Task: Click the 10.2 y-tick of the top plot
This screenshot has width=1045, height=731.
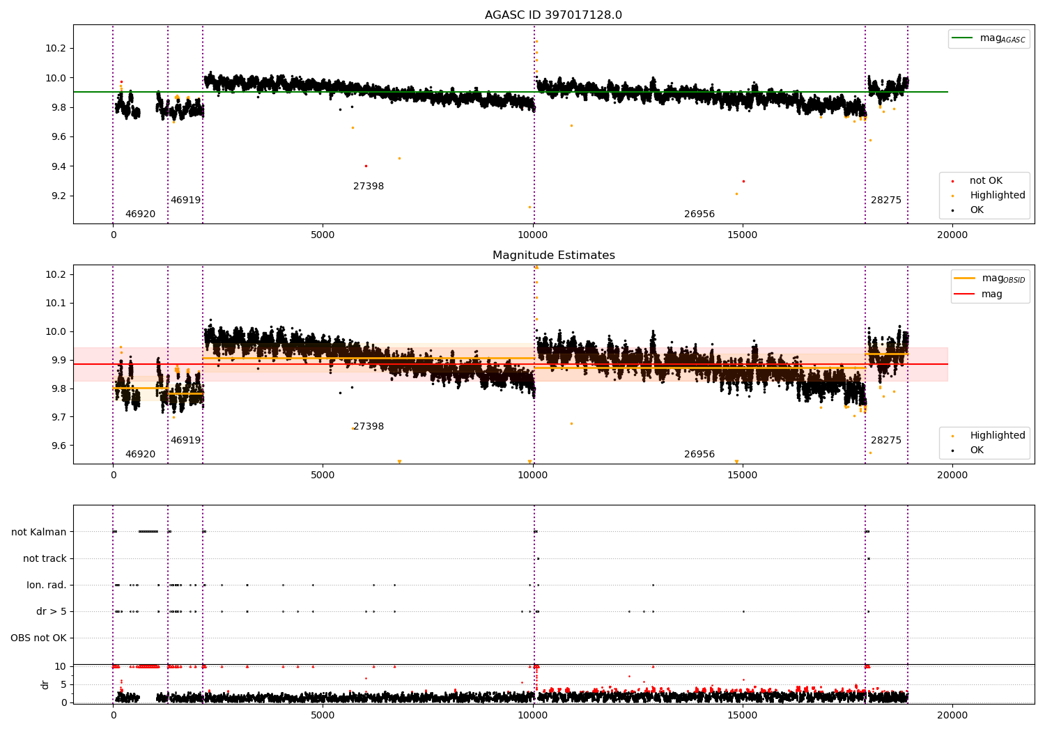Action: [56, 49]
